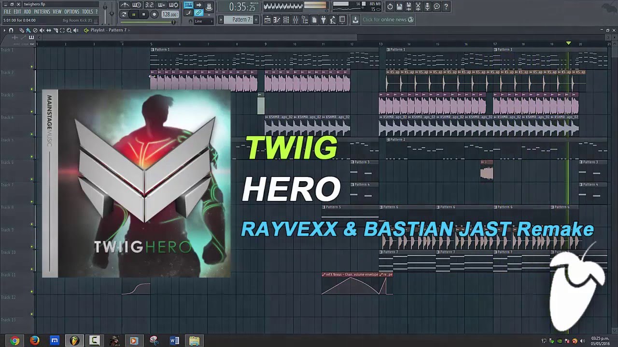Open the chat/support bubble icon
Image resolution: width=618 pixels, height=347 pixels.
tap(437, 7)
